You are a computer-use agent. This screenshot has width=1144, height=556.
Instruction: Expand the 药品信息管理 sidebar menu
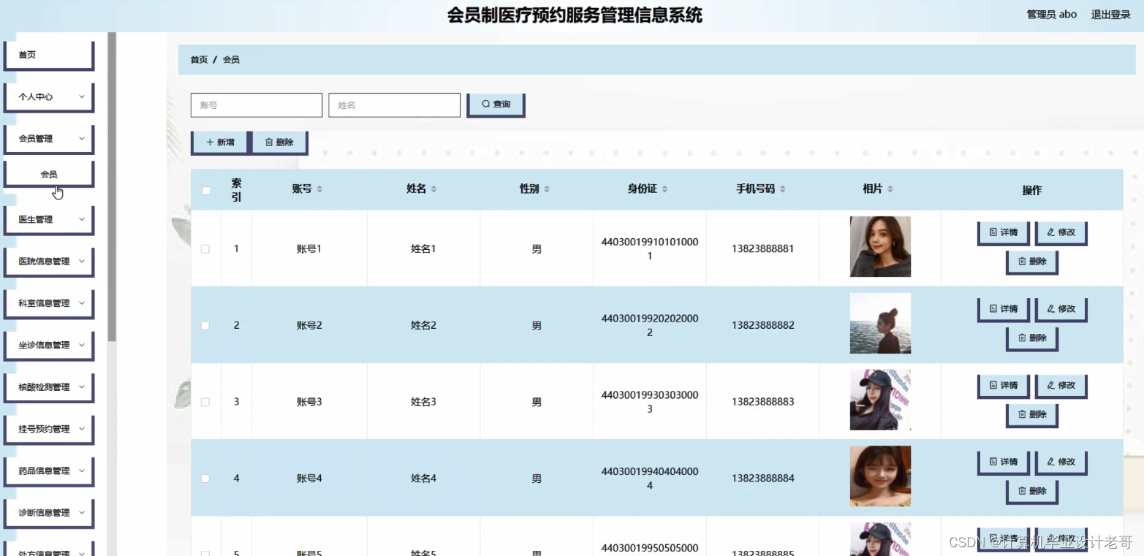click(x=49, y=471)
